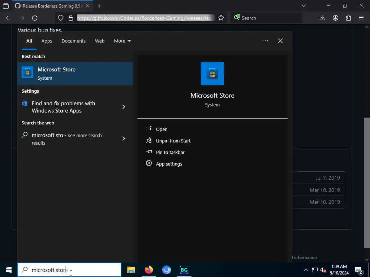Switch to the Apps search tab
370x277 pixels.
(47, 41)
